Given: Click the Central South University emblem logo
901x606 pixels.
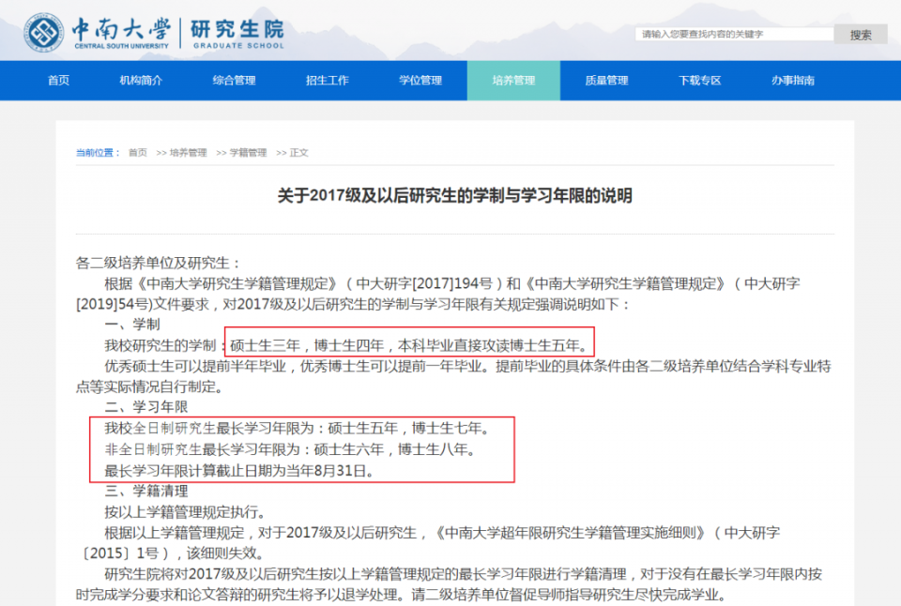Looking at the screenshot, I should (44, 33).
